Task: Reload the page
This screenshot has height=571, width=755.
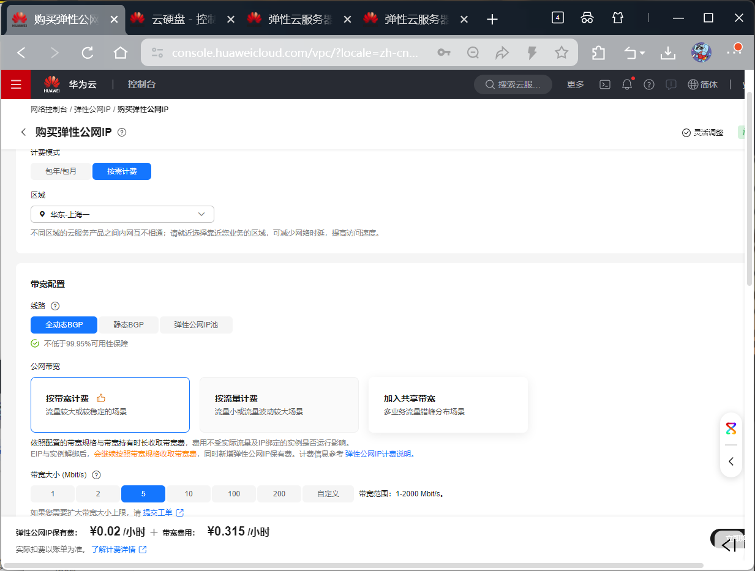Action: [88, 53]
